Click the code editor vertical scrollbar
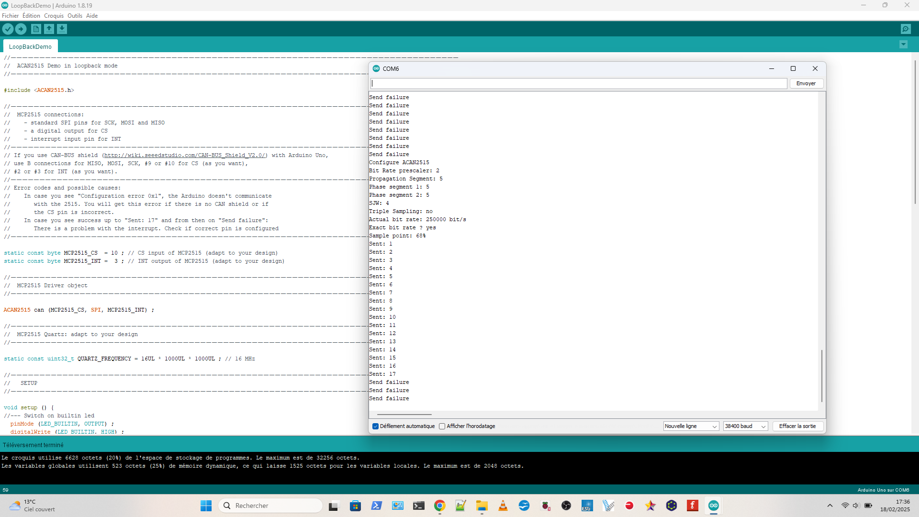 [x=915, y=132]
